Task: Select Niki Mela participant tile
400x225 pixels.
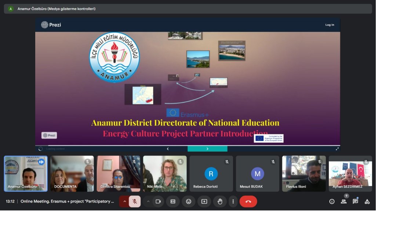Action: tap(165, 174)
